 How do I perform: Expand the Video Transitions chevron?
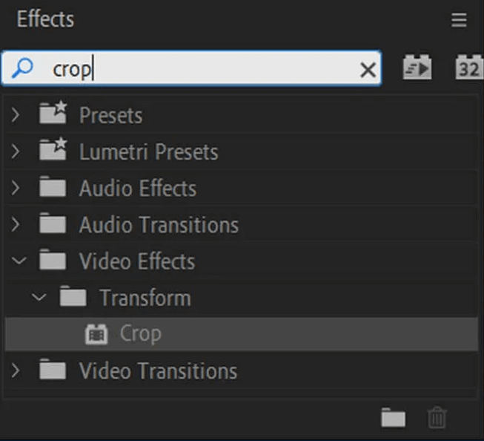point(17,370)
